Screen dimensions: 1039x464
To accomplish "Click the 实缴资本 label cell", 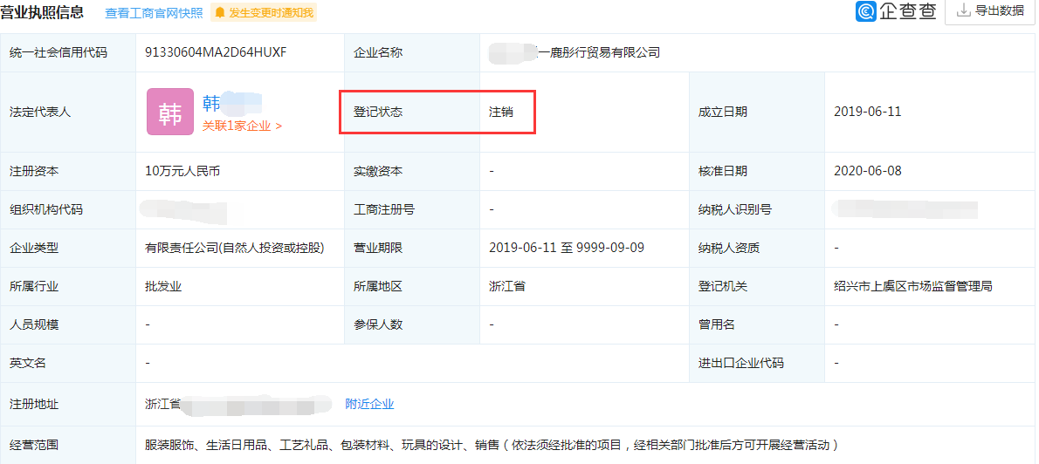I will click(412, 171).
